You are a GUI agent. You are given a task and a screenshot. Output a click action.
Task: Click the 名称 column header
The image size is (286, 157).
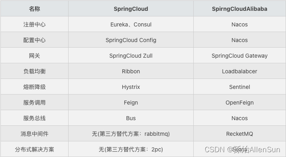pyautogui.click(x=34, y=9)
